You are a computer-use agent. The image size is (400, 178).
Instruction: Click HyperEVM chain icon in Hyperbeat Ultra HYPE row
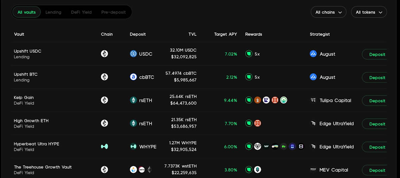click(104, 146)
